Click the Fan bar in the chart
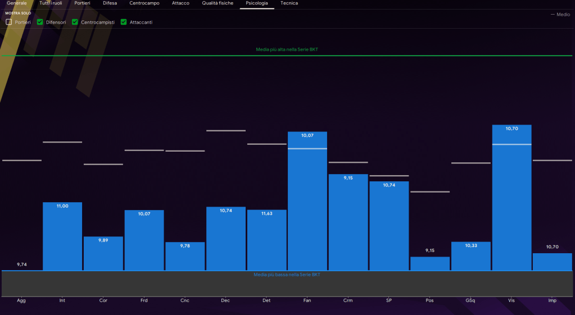Image resolution: width=575 pixels, height=315 pixels. point(307,201)
